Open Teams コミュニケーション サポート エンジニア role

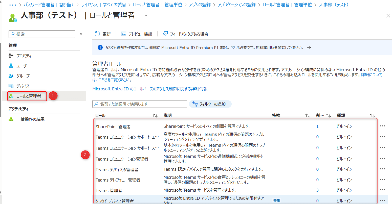(127, 137)
